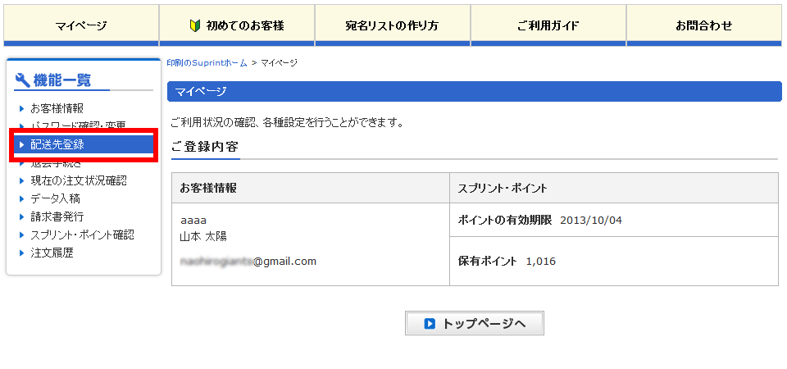Click the white arrow beside 配送先登録

[21, 145]
